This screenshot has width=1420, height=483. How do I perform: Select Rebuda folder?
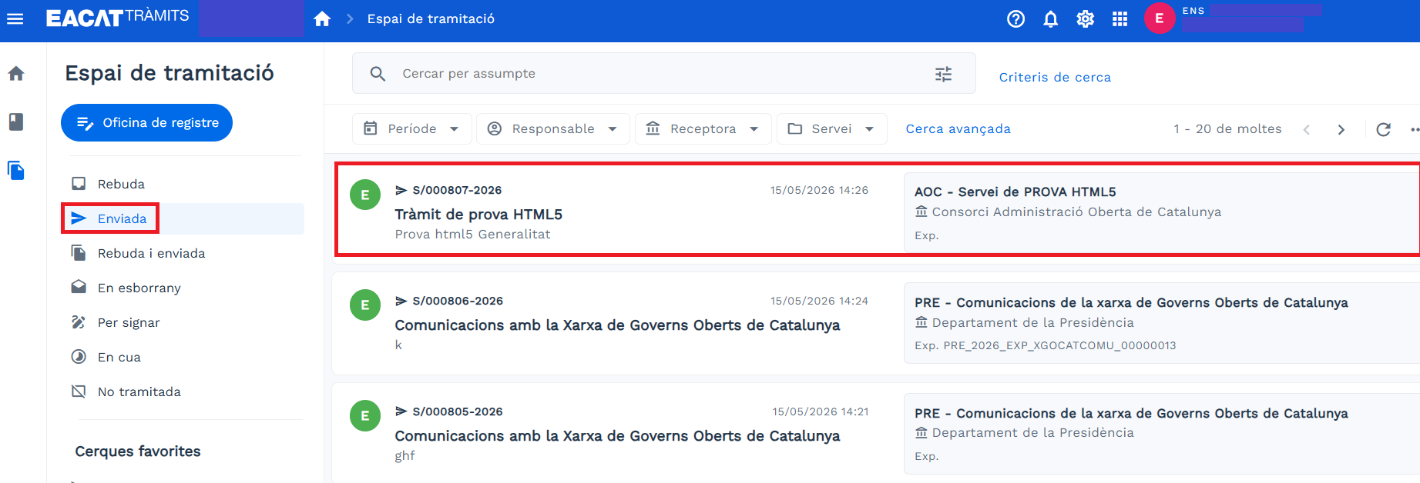tap(183, 184)
